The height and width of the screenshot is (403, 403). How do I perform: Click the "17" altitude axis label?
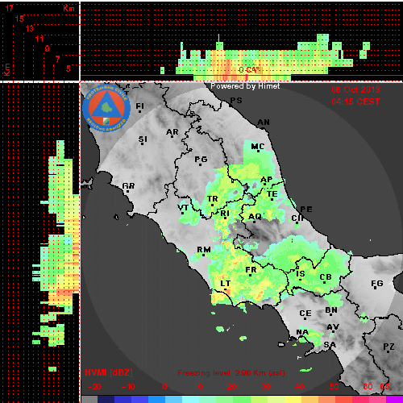coord(9,8)
